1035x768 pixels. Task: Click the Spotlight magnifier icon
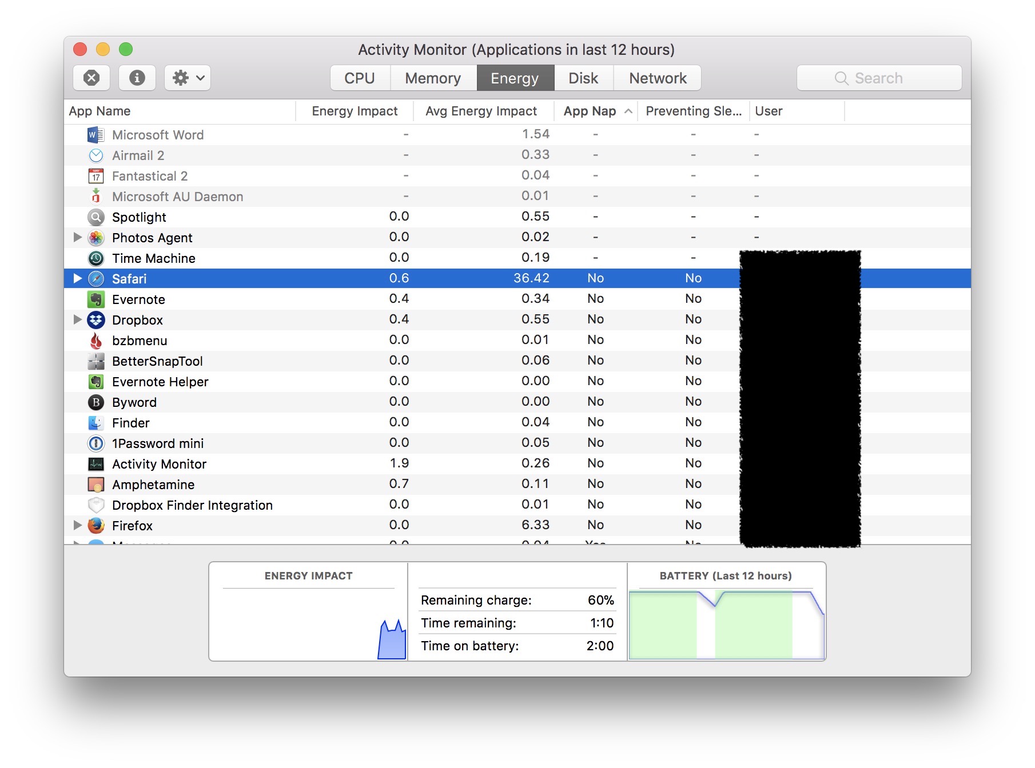click(x=96, y=217)
